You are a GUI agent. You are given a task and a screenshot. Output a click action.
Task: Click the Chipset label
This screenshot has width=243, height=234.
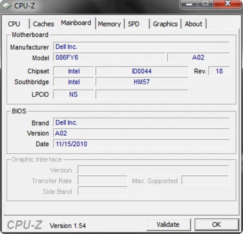pyautogui.click(x=38, y=71)
